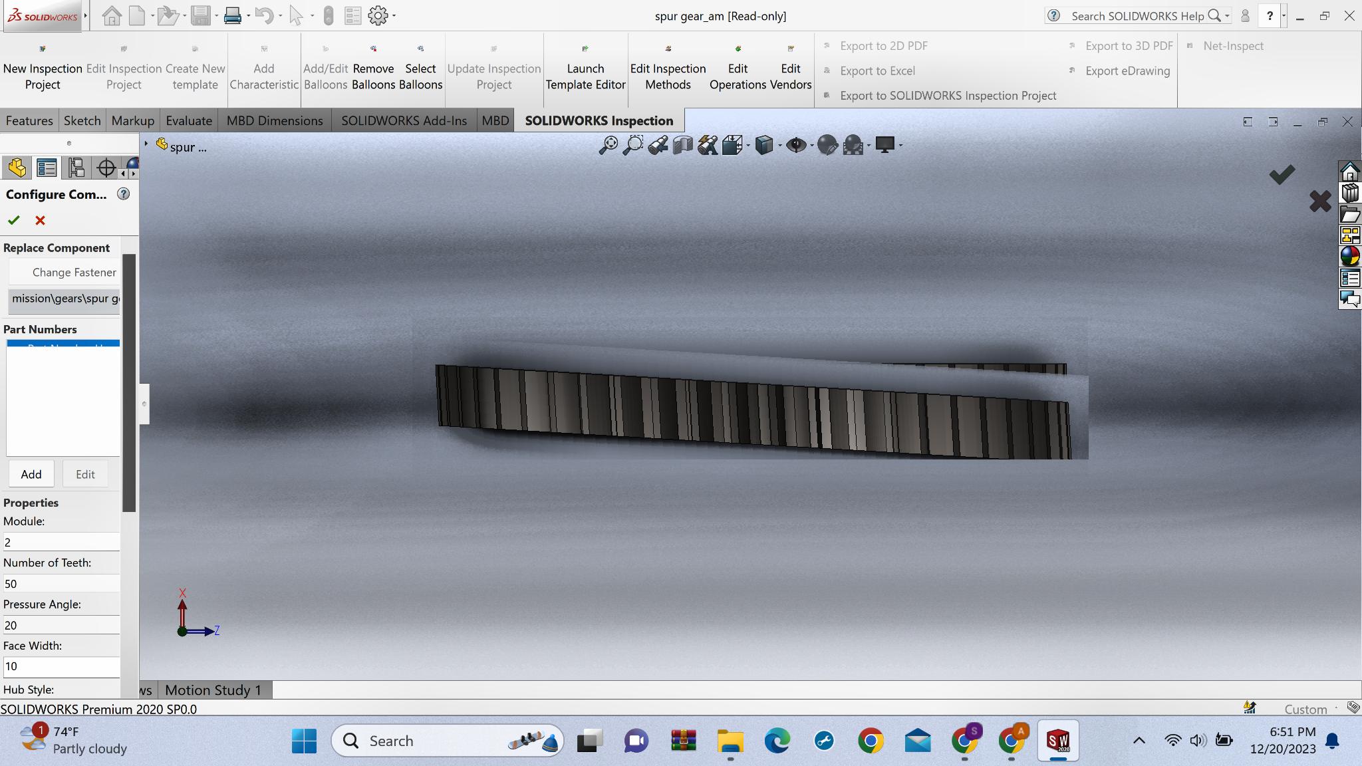The height and width of the screenshot is (766, 1362).
Task: Click New Inspection Project
Action: pos(43,68)
